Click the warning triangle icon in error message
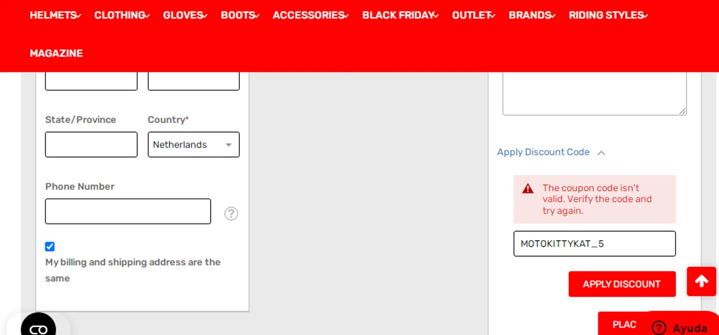The height and width of the screenshot is (335, 719). 528,188
